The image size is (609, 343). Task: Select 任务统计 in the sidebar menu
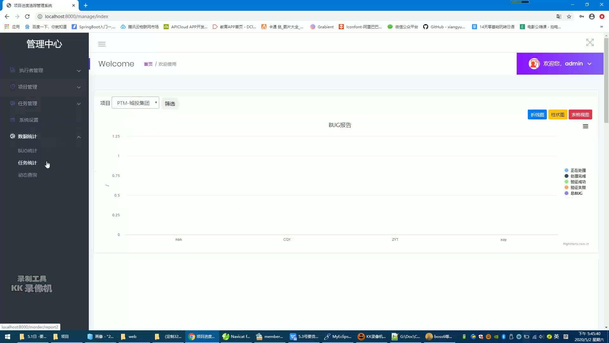[x=27, y=163]
